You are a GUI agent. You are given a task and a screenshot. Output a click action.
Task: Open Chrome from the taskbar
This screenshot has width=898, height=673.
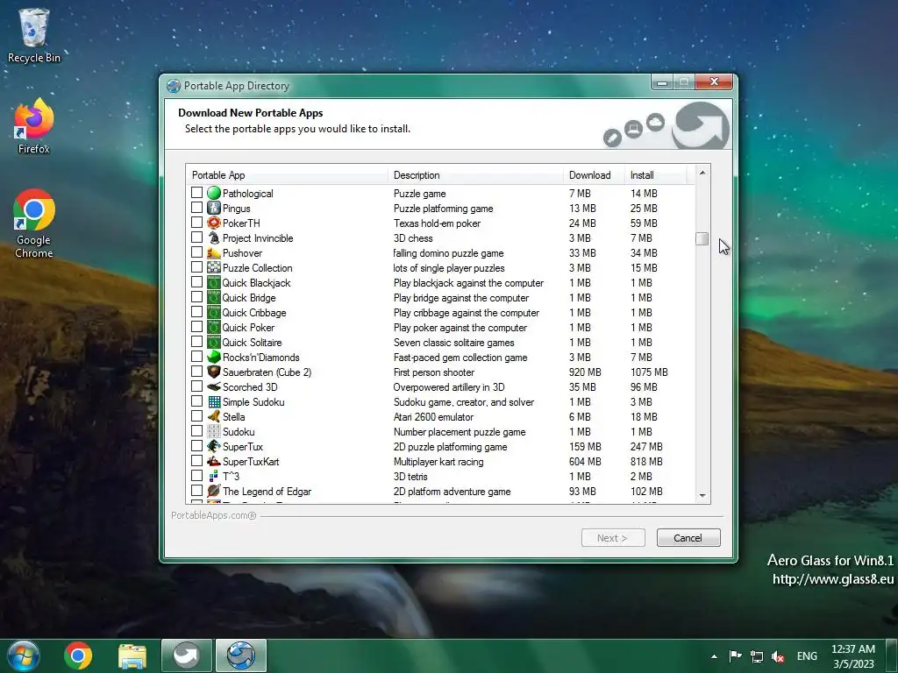[78, 655]
